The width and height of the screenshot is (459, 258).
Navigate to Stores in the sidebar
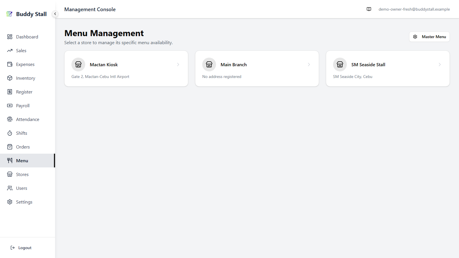28,174
